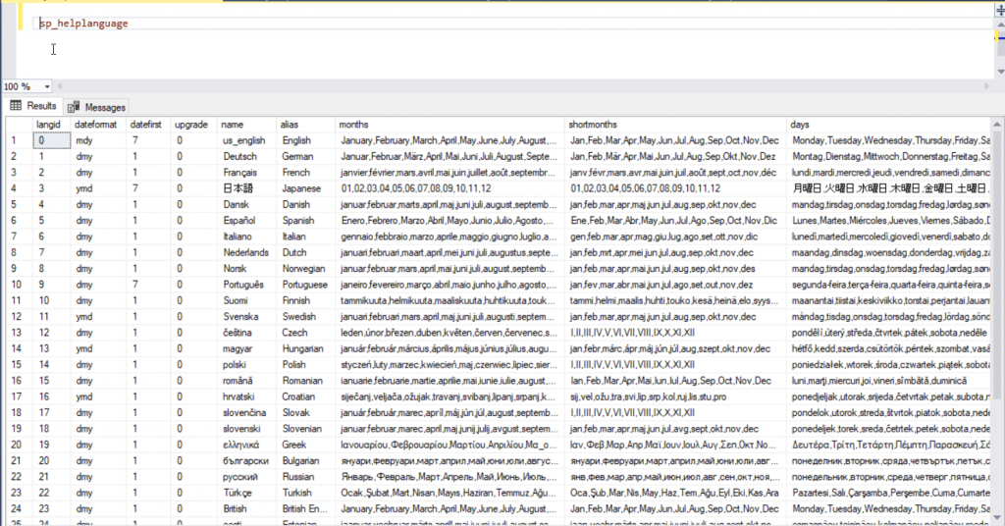Click the Czech Roman numeral shortmonths cell

point(675,333)
